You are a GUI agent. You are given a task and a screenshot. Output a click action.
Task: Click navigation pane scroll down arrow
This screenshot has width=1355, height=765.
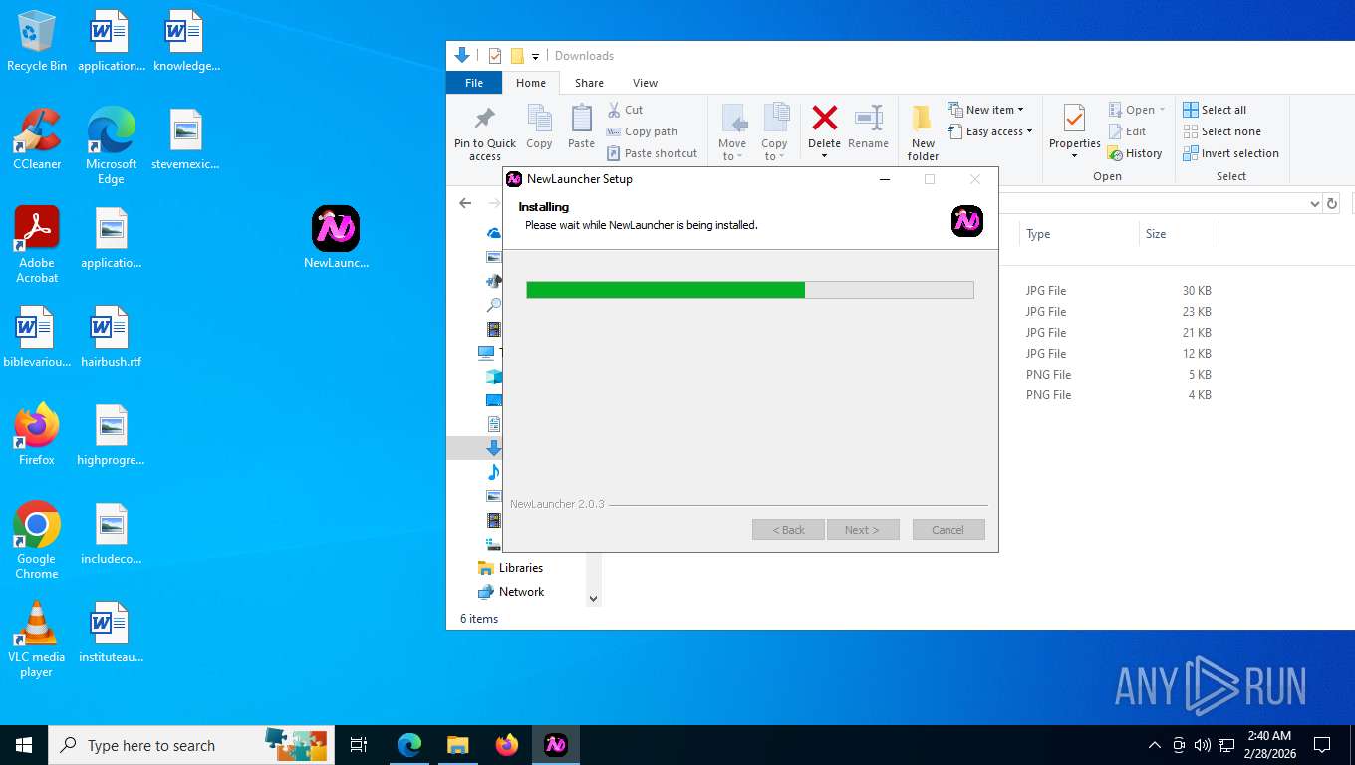click(x=593, y=599)
